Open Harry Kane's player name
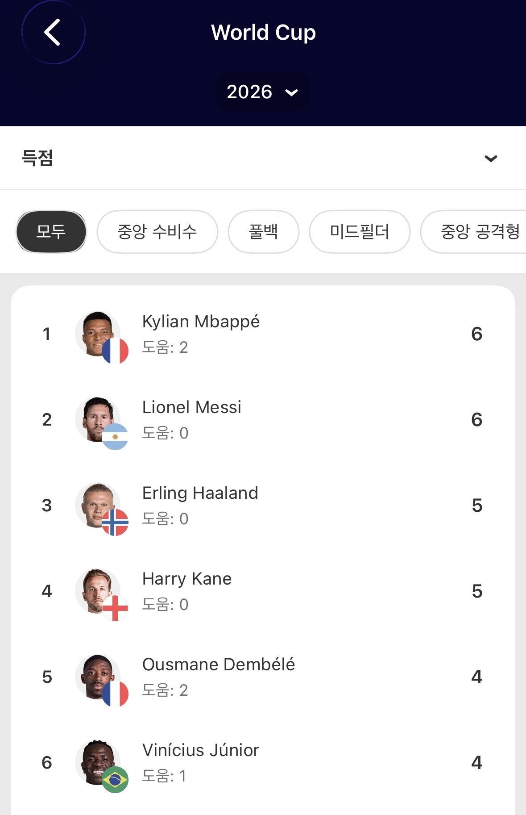This screenshot has width=526, height=815. [187, 579]
